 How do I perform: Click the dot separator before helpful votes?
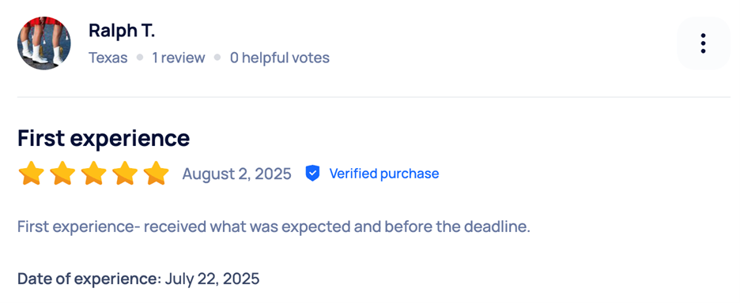217,58
